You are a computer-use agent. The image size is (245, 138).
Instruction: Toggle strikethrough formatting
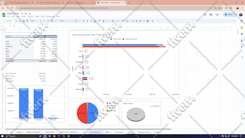pos(91,21)
